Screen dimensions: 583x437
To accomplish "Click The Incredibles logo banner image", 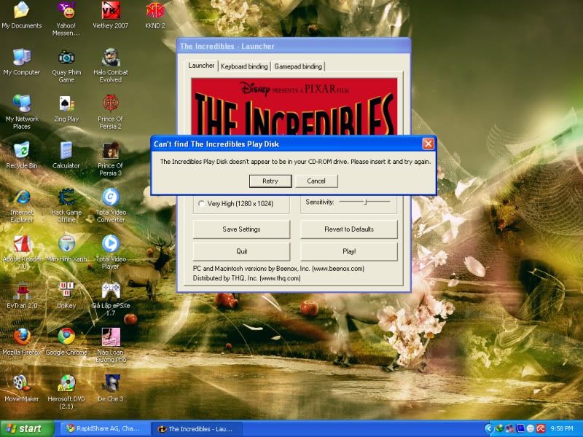I will (x=294, y=106).
